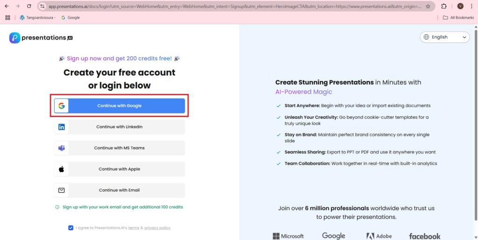This screenshot has width=478, height=240.
Task: Click Continue with Google button
Action: [x=119, y=106]
